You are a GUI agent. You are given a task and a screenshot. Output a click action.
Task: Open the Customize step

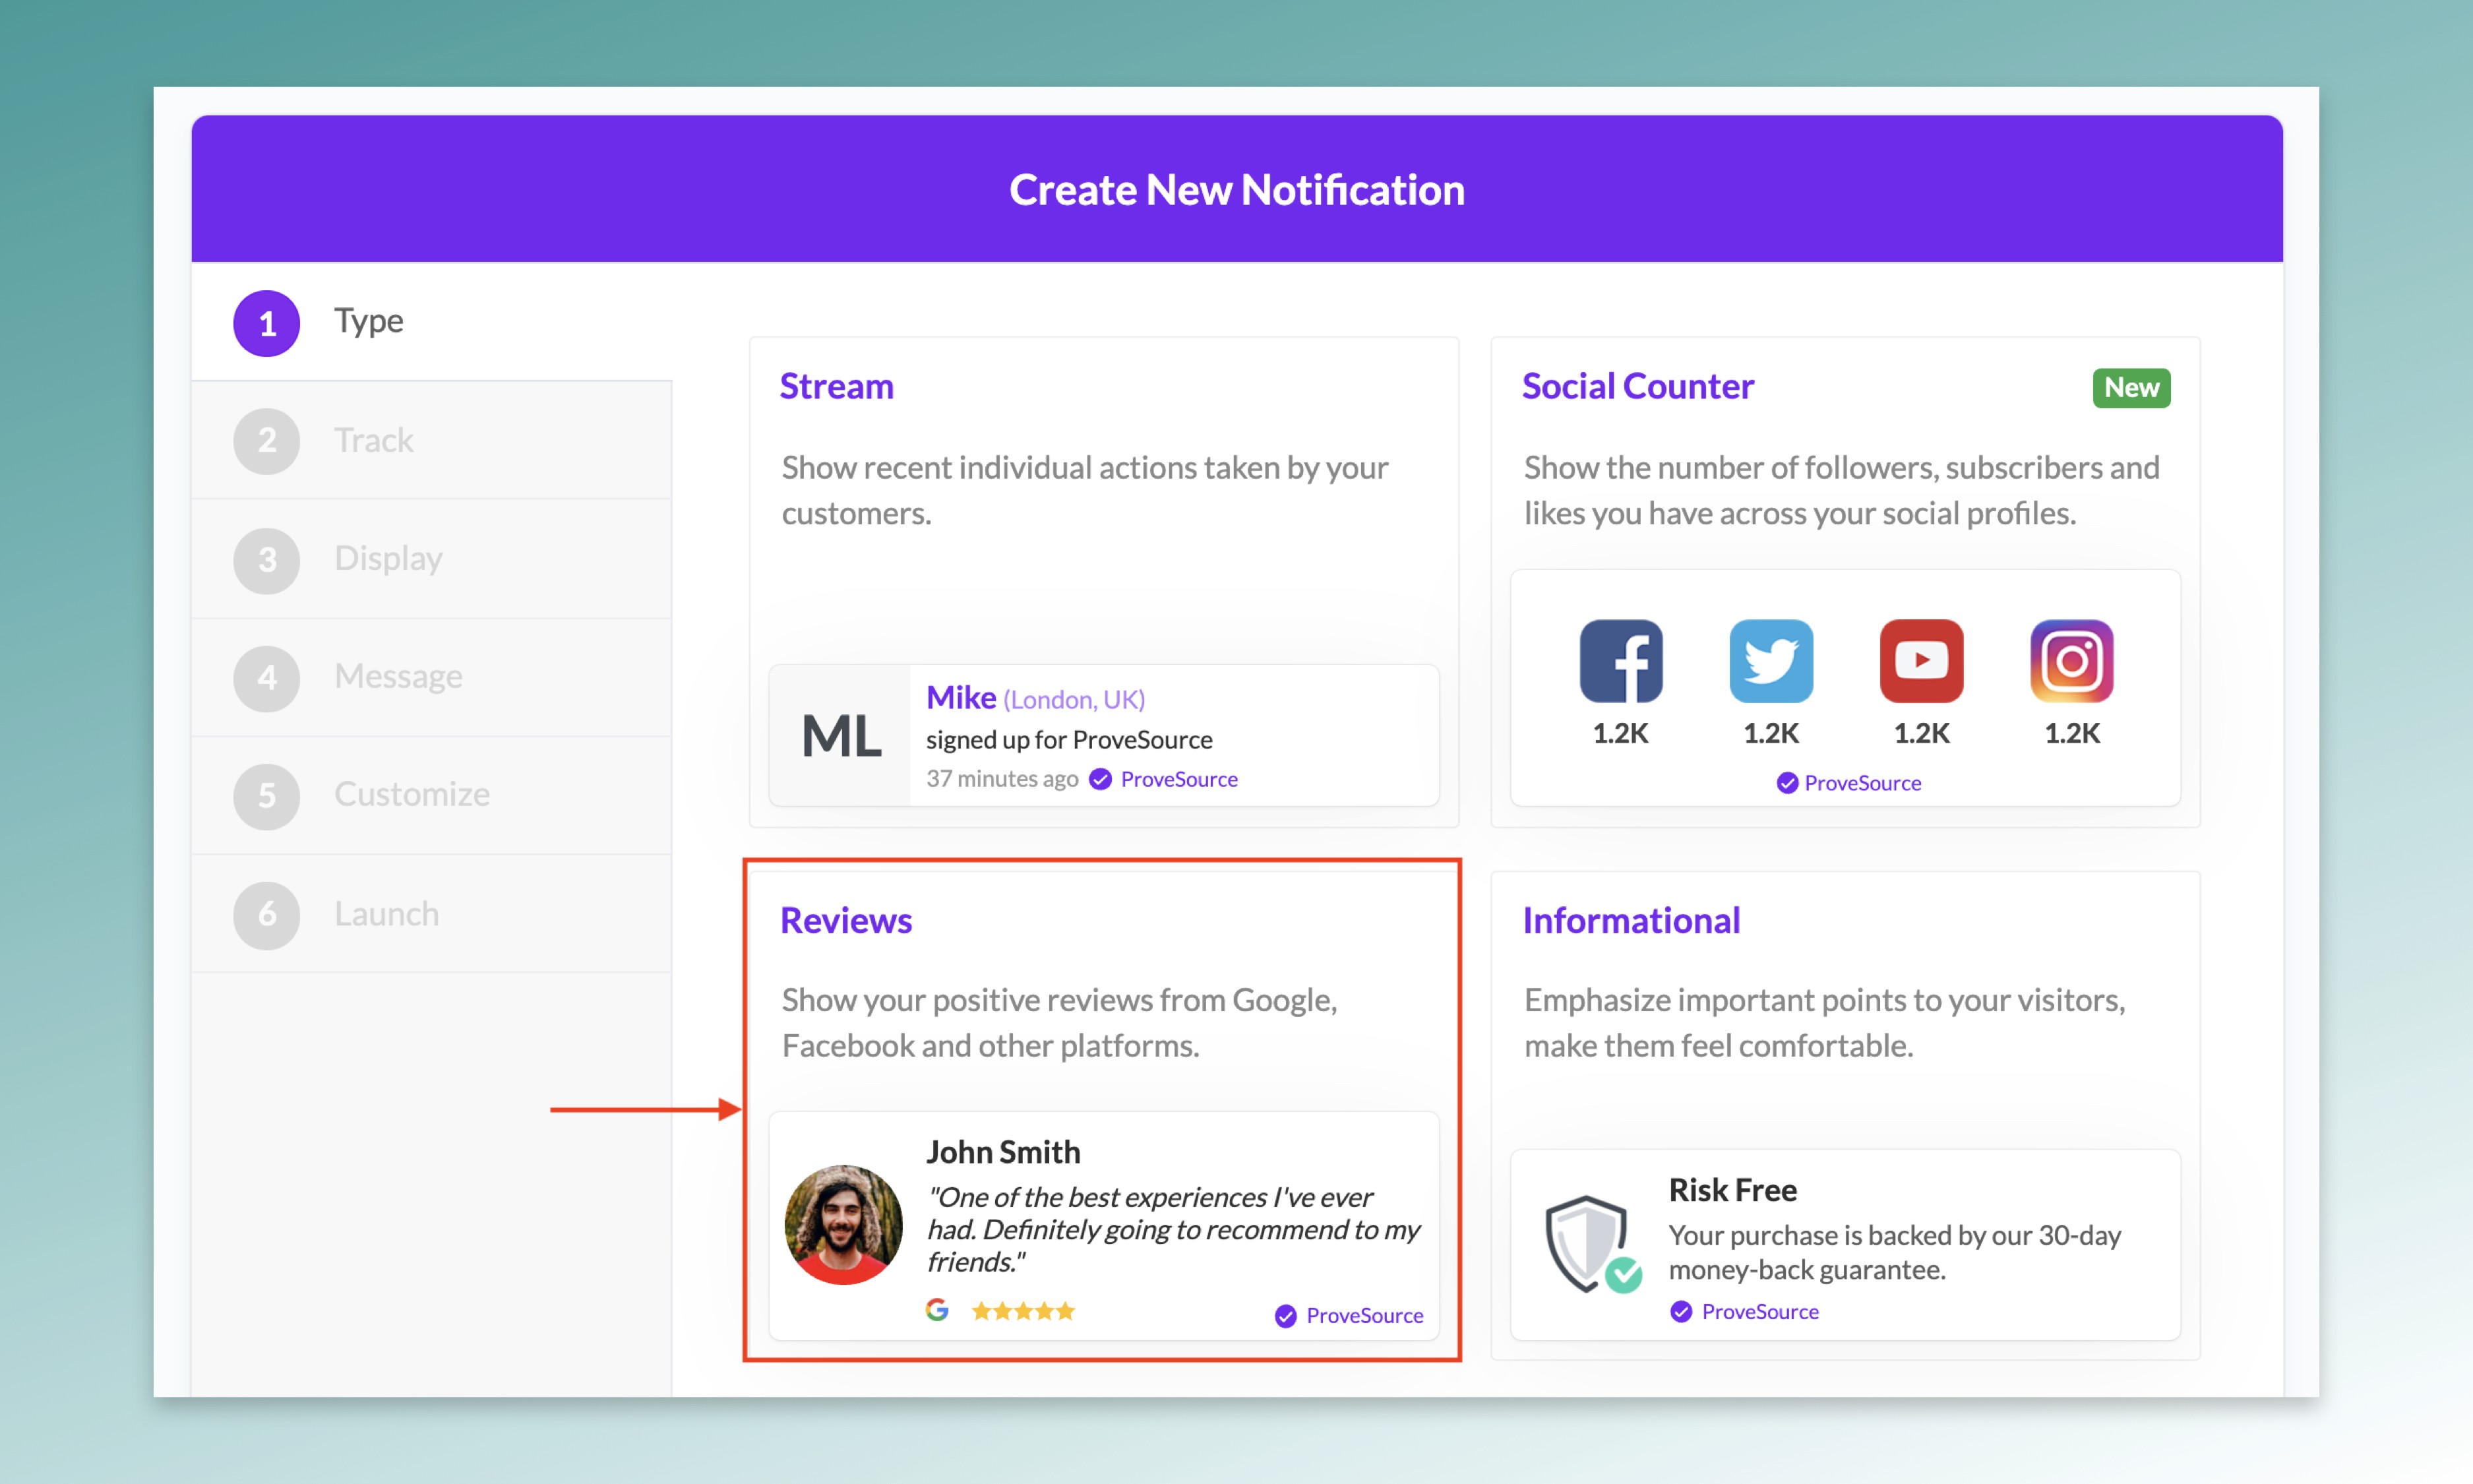pos(411,795)
